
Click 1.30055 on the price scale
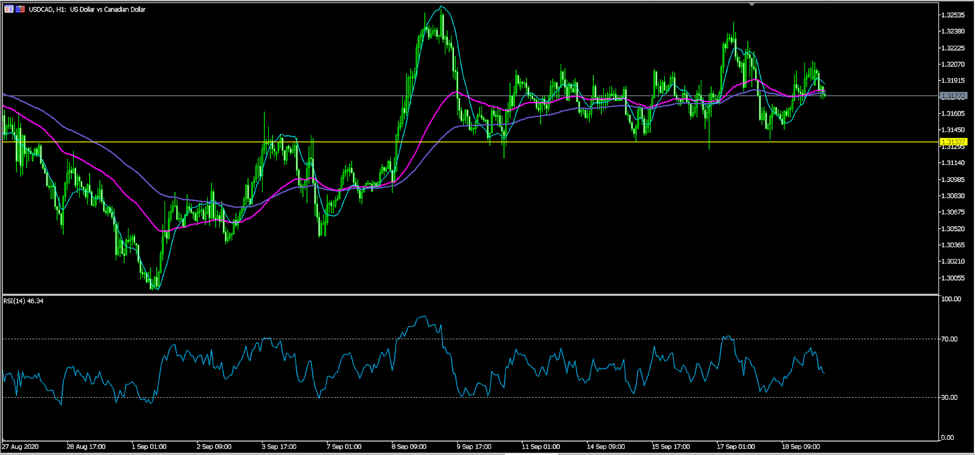953,278
